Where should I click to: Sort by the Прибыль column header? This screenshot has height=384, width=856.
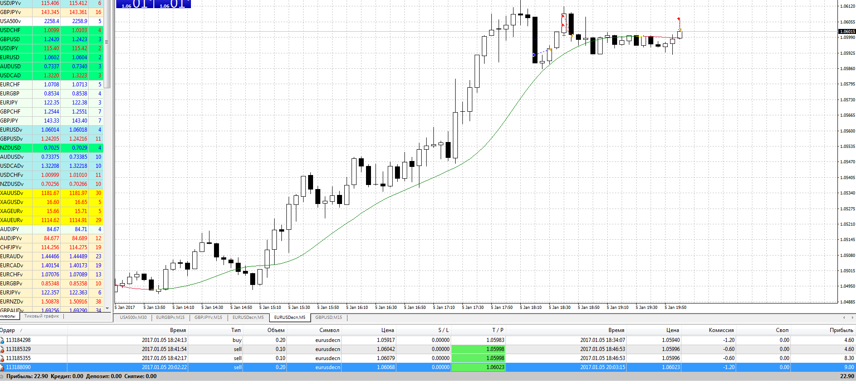point(823,330)
